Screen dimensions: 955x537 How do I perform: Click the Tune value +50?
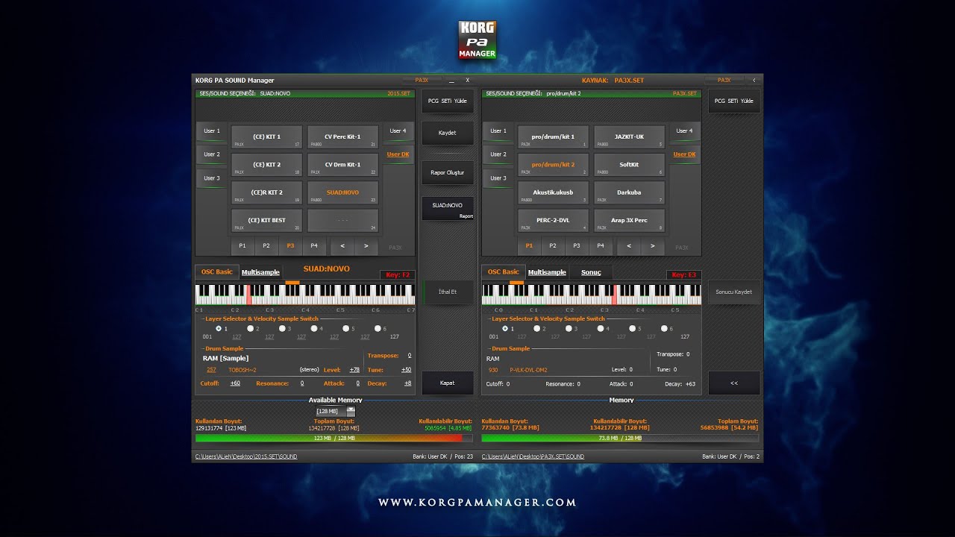[406, 370]
